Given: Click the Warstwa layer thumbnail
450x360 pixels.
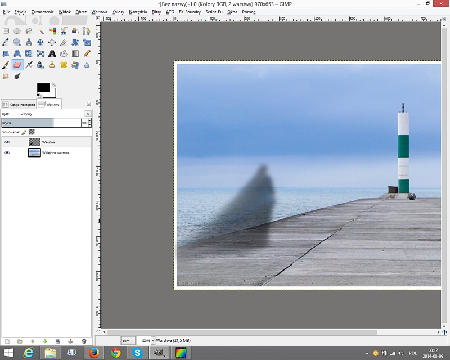Looking at the screenshot, I should coord(34,142).
